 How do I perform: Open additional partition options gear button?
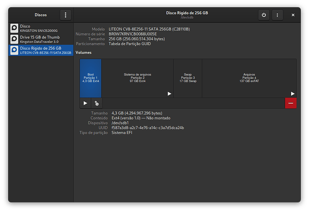pyautogui.click(x=96, y=103)
